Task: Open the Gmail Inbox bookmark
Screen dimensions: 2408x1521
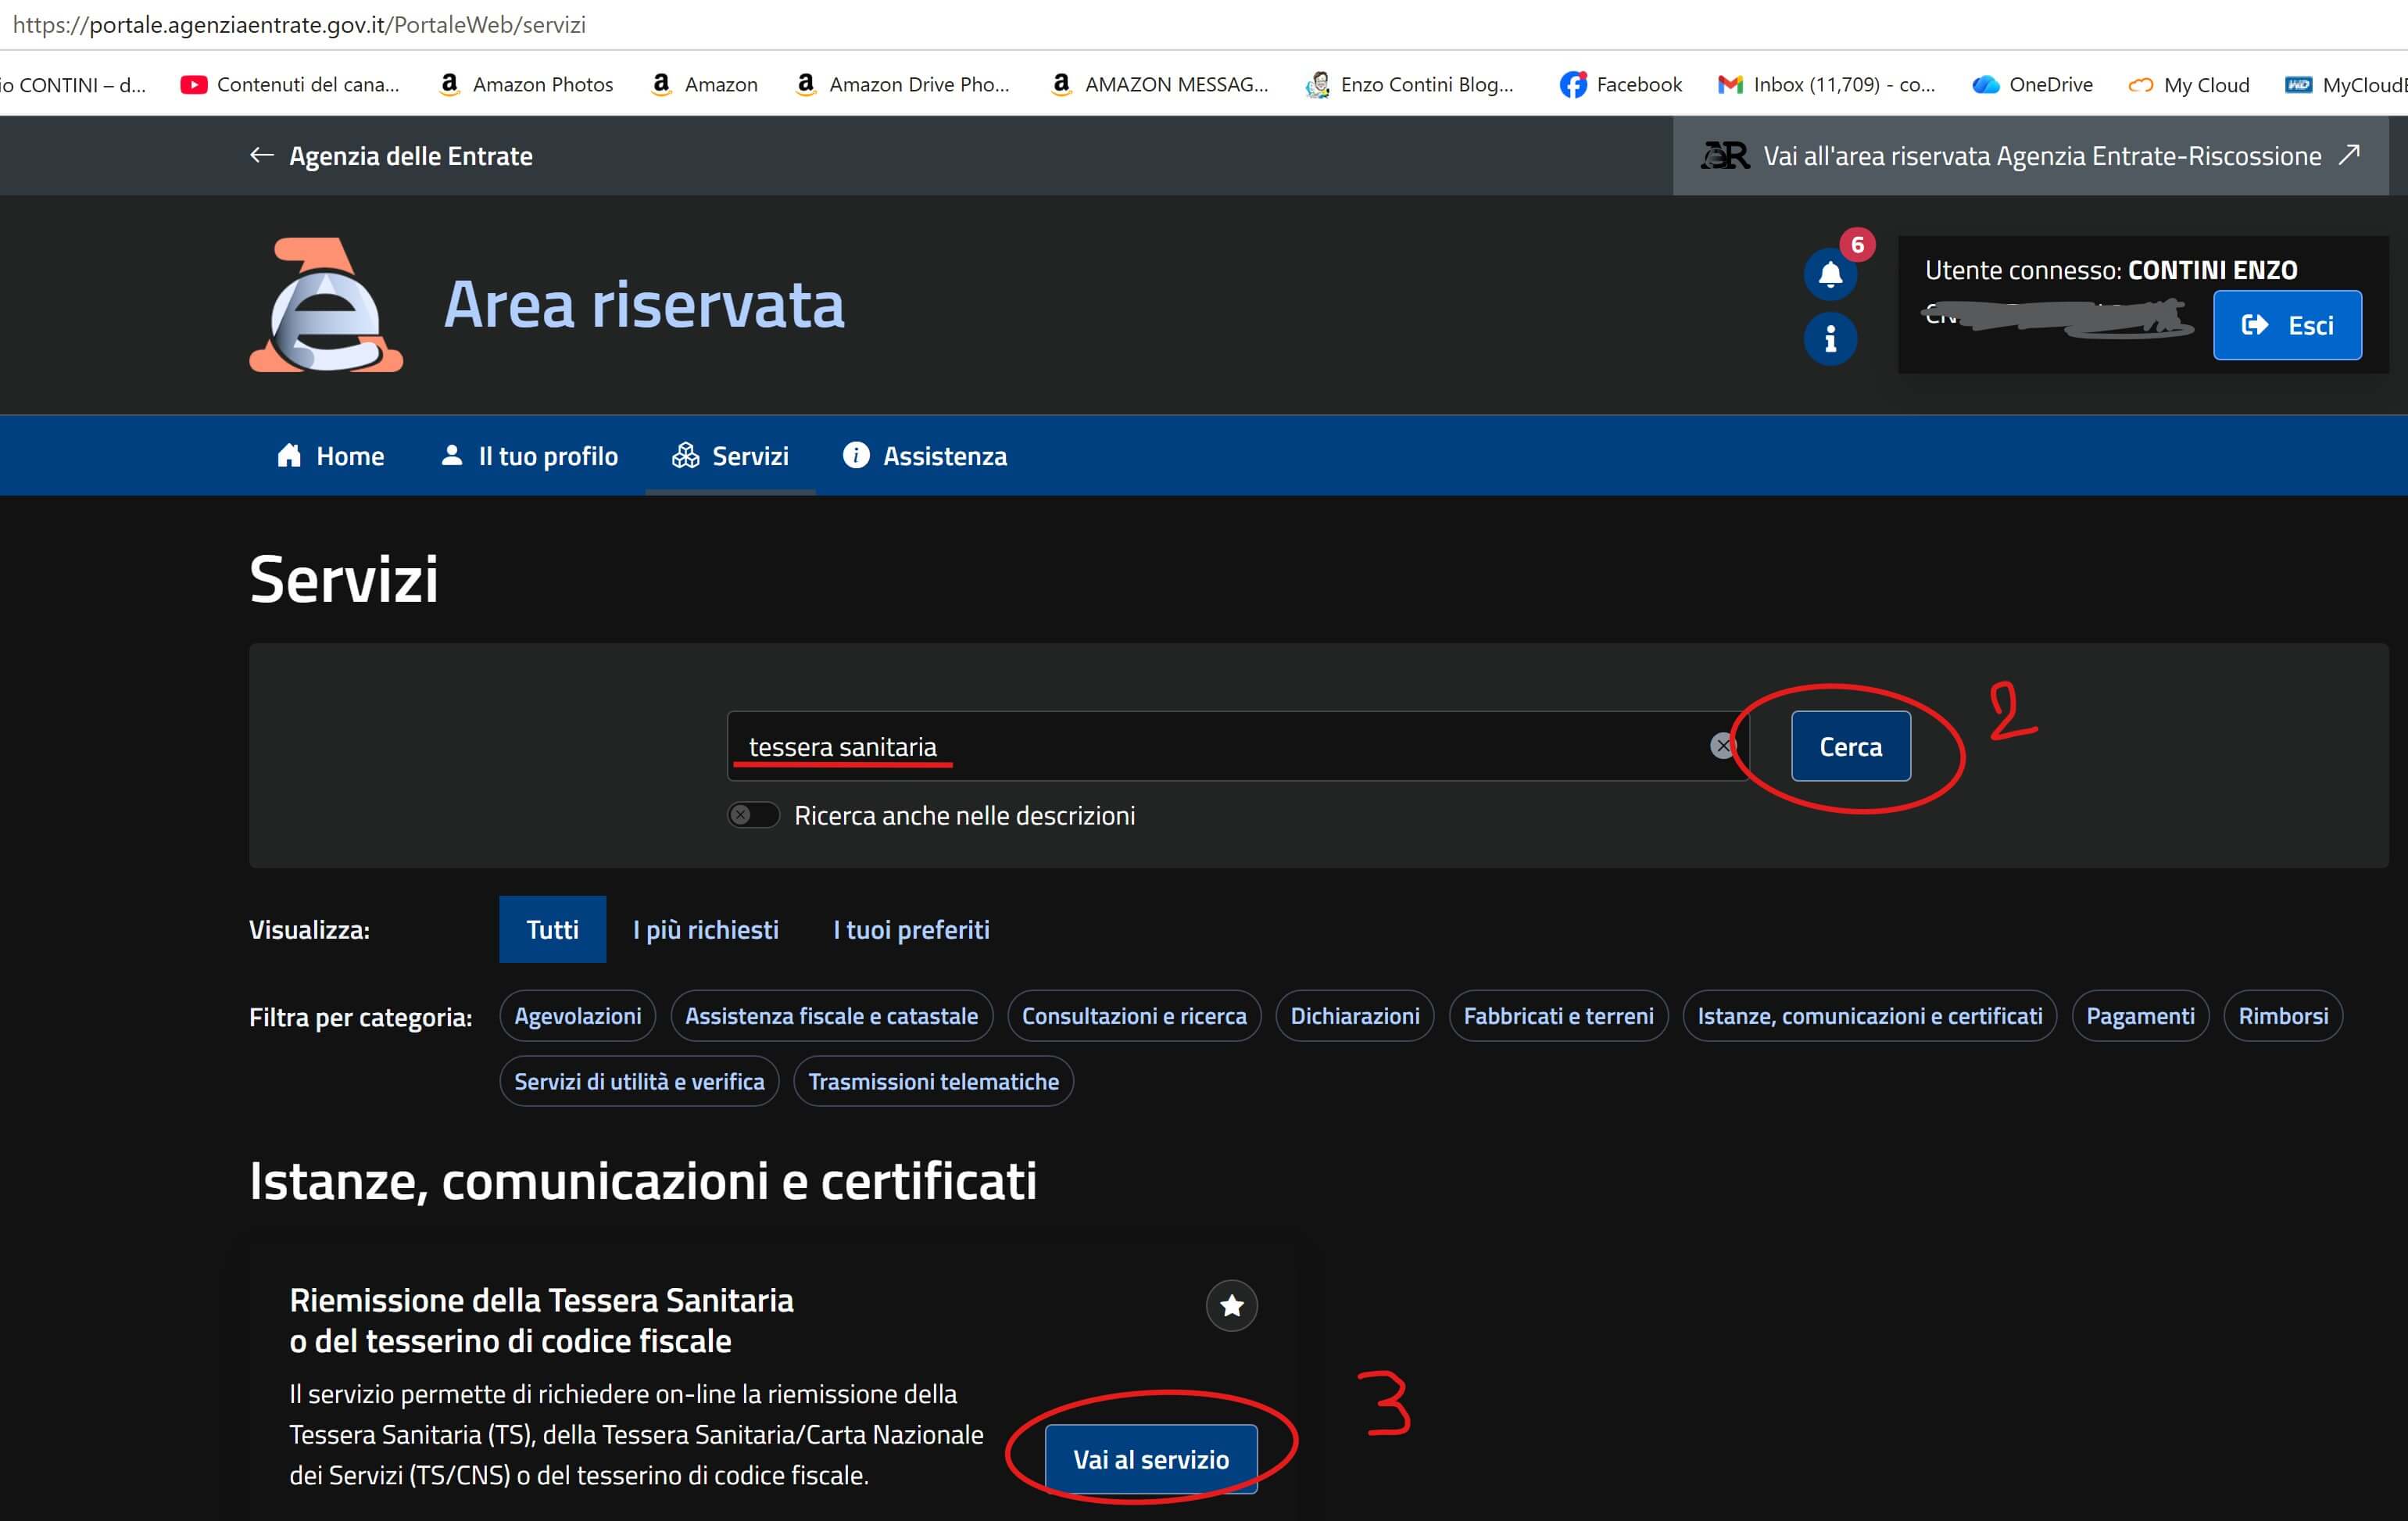Action: click(x=1826, y=85)
